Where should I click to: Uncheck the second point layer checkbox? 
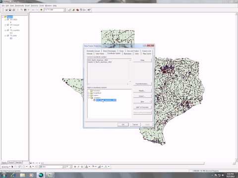(x=8, y=25)
